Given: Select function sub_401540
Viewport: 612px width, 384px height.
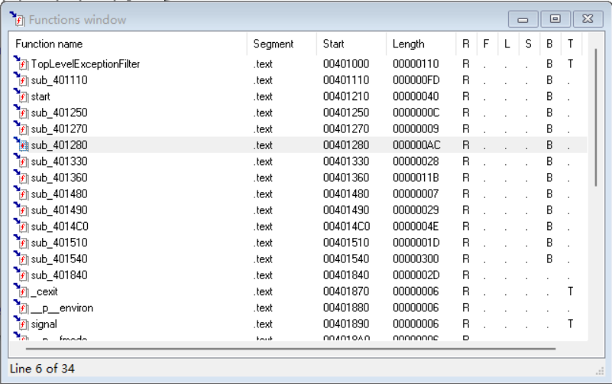Looking at the screenshot, I should tap(60, 259).
